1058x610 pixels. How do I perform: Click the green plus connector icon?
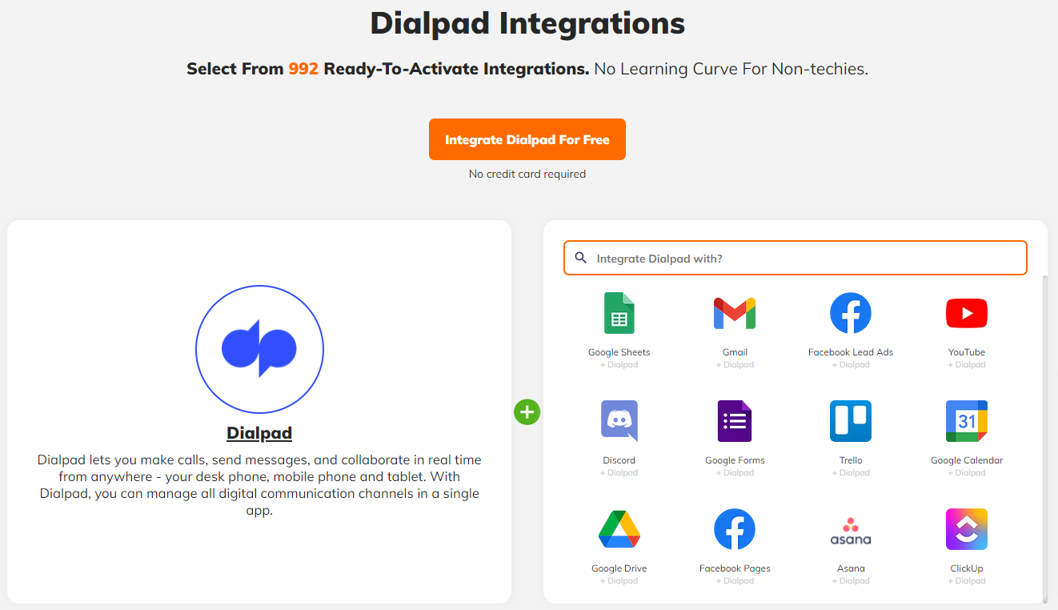click(x=527, y=411)
